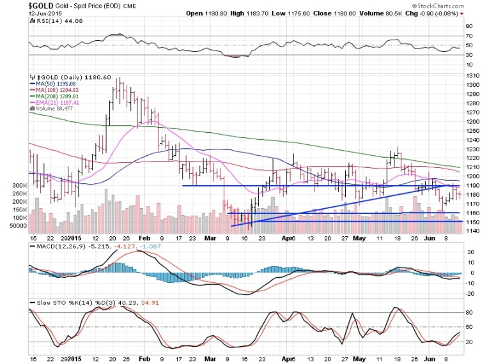
Task: Click the 50000 volume axis label
Action: click(18, 225)
